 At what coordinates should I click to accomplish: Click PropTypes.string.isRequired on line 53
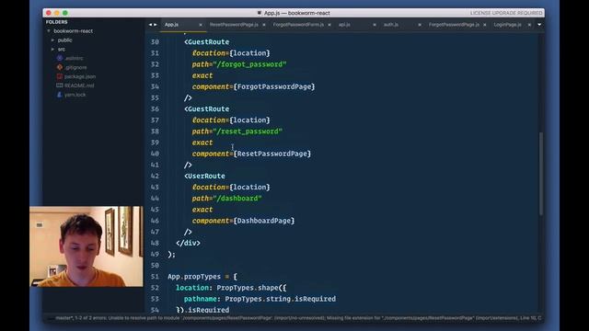click(281, 299)
